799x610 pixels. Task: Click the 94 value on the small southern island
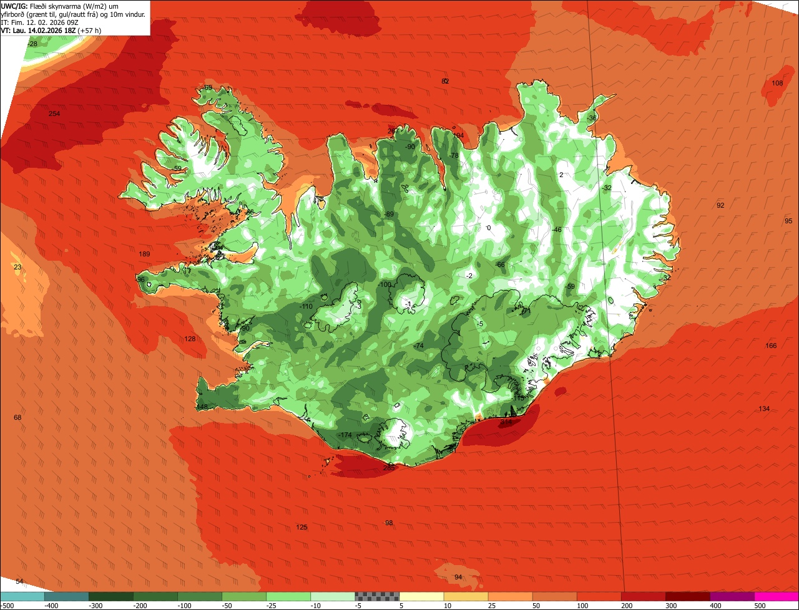pos(458,577)
